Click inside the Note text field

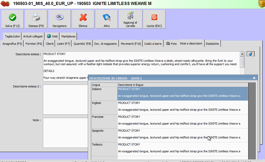tap(65, 133)
